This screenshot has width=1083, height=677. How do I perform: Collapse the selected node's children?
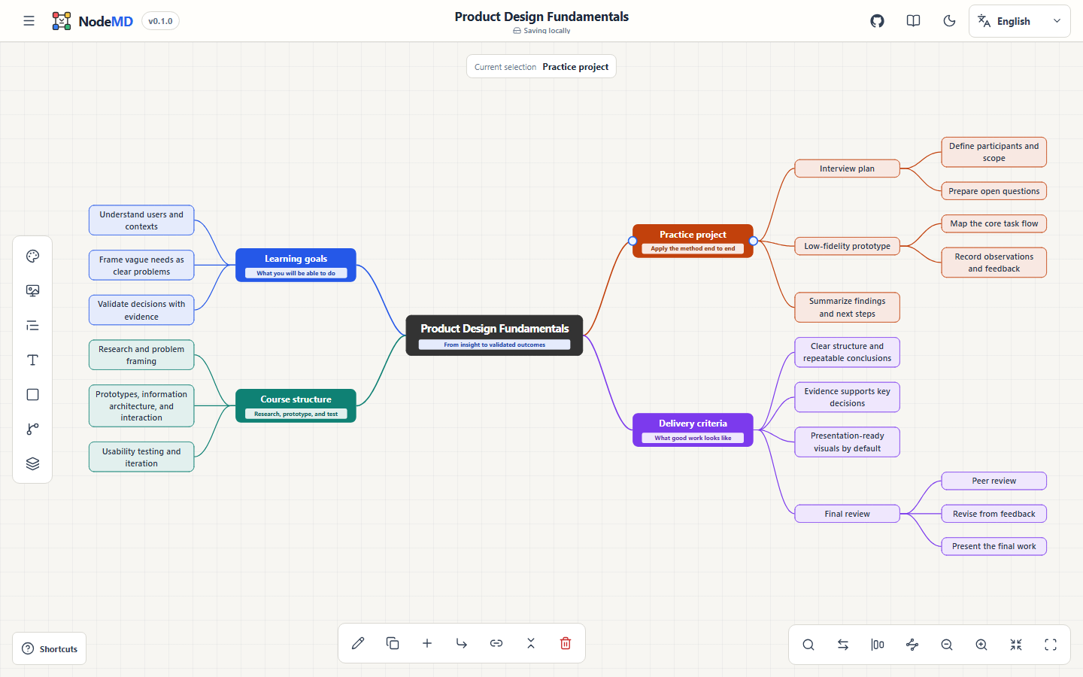coord(531,643)
